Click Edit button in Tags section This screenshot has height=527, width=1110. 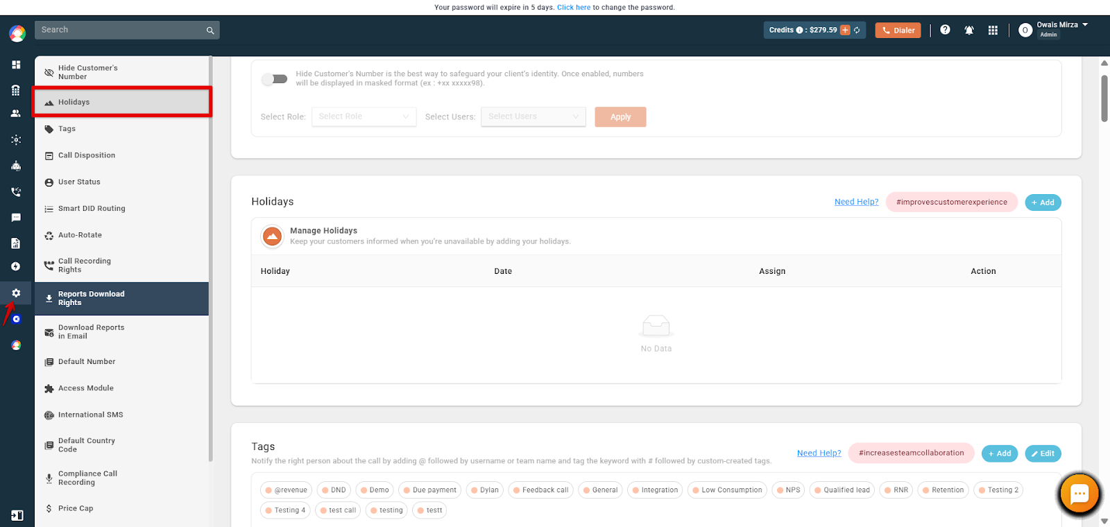pyautogui.click(x=1043, y=453)
